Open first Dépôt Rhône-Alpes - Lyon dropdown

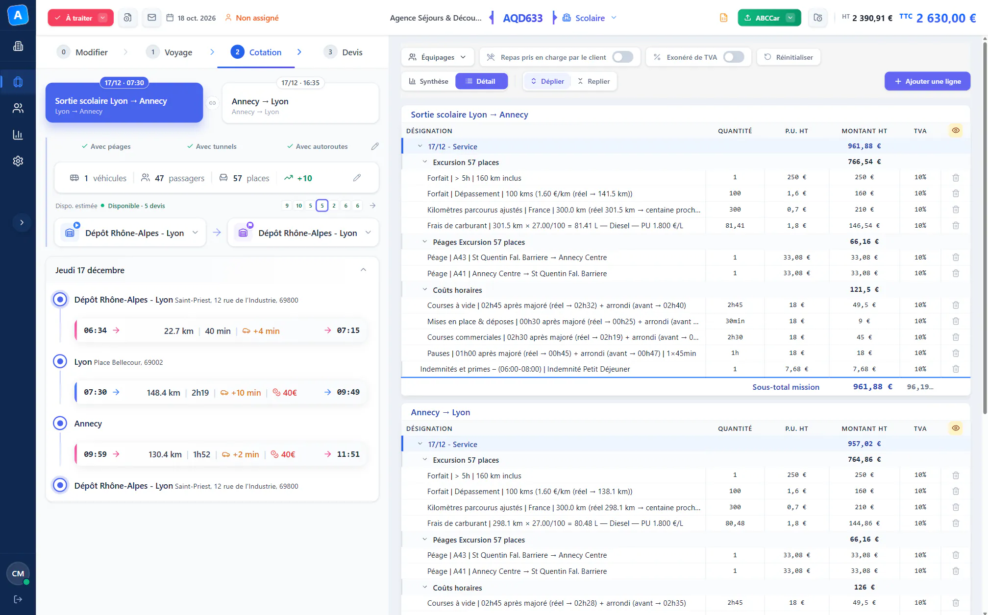pyautogui.click(x=131, y=233)
